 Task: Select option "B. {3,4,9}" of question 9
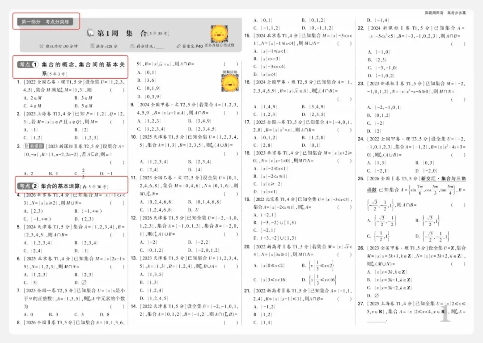(199, 121)
